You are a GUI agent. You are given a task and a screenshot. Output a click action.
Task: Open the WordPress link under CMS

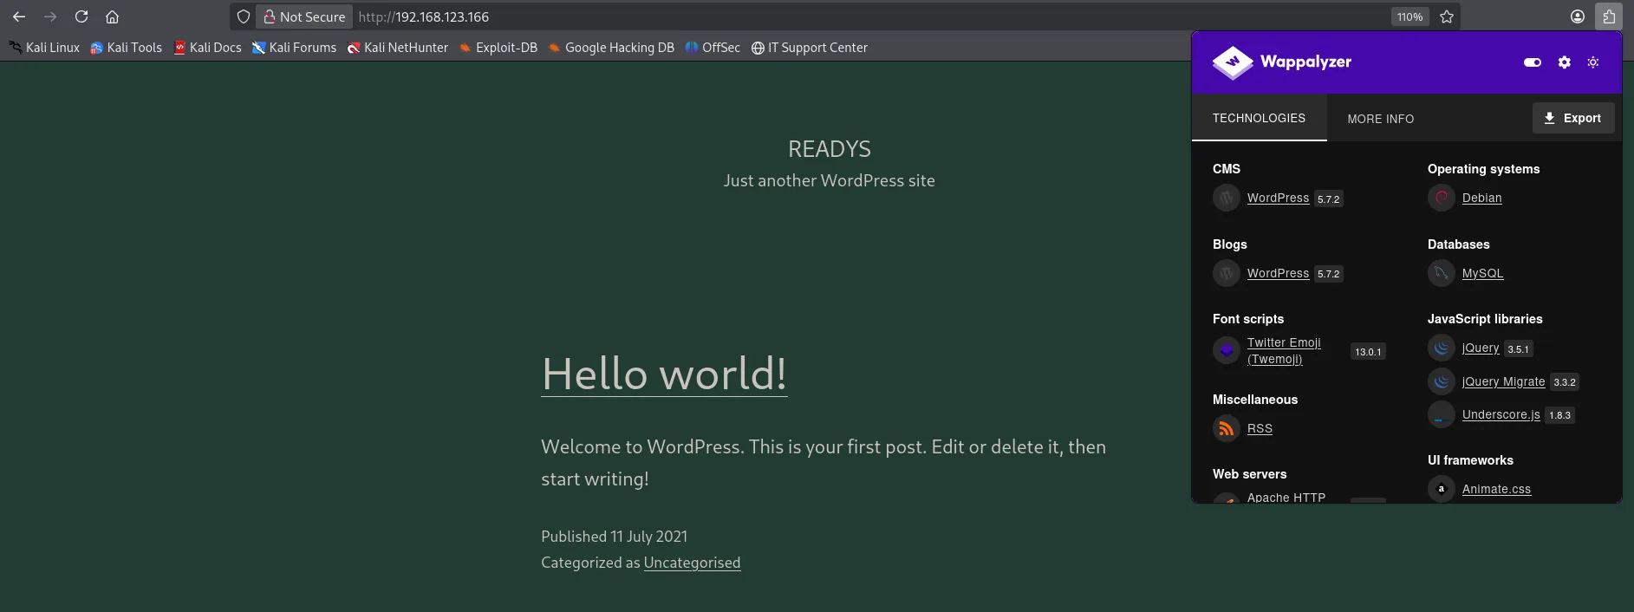1278,198
